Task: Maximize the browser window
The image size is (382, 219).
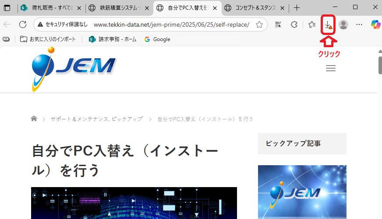Action: (355, 7)
